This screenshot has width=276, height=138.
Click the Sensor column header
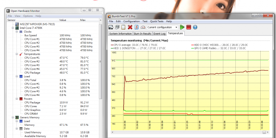coord(33,20)
